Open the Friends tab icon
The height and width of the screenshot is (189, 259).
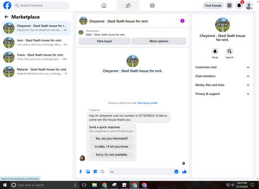click(x=128, y=6)
